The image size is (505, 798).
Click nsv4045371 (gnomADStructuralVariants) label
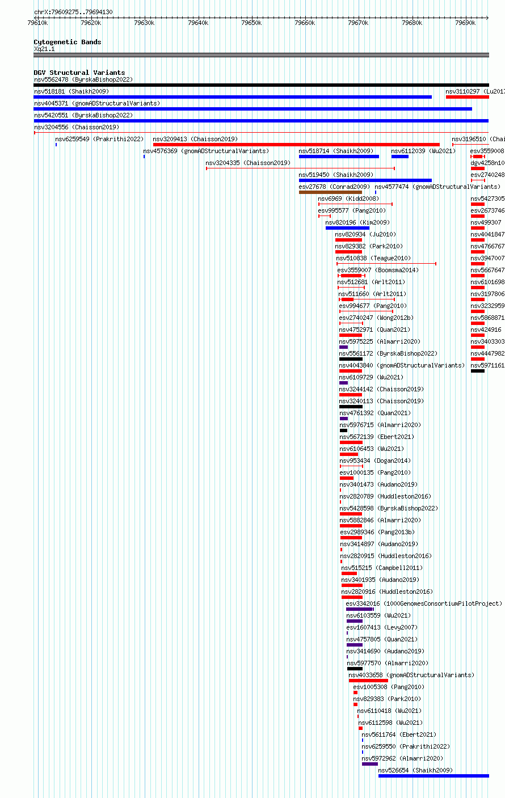tap(97, 103)
